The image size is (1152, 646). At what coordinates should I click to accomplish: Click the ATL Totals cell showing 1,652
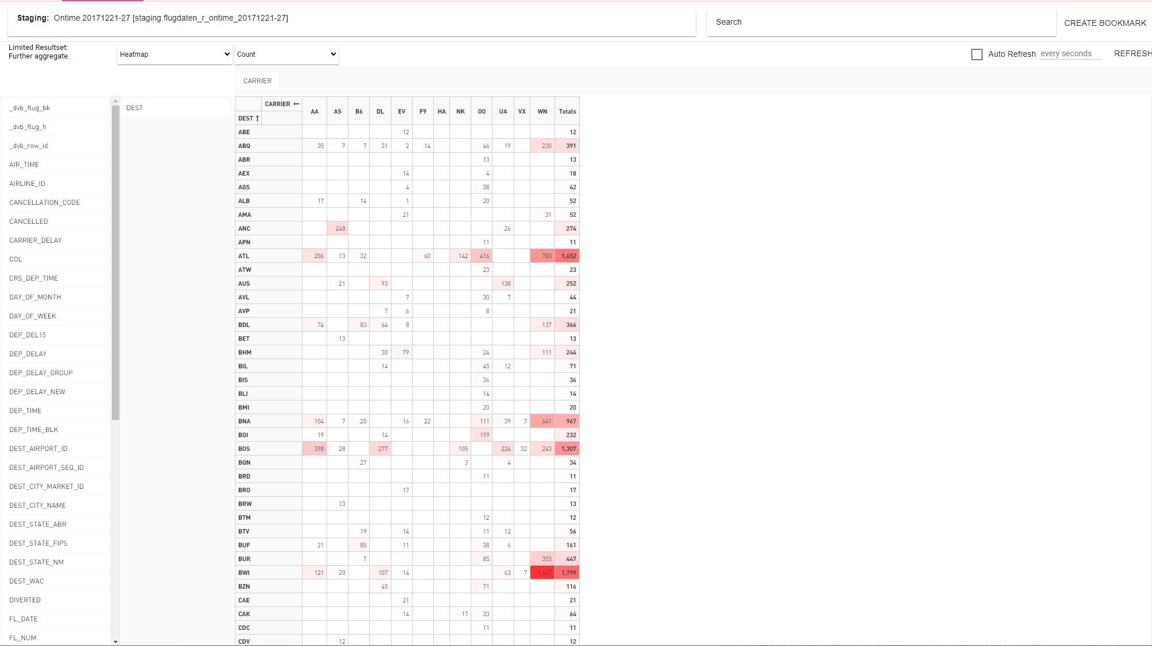(567, 256)
